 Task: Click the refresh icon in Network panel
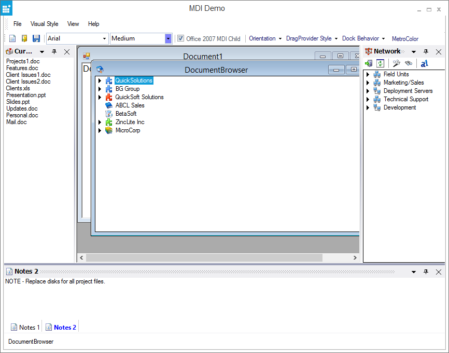[x=381, y=63]
